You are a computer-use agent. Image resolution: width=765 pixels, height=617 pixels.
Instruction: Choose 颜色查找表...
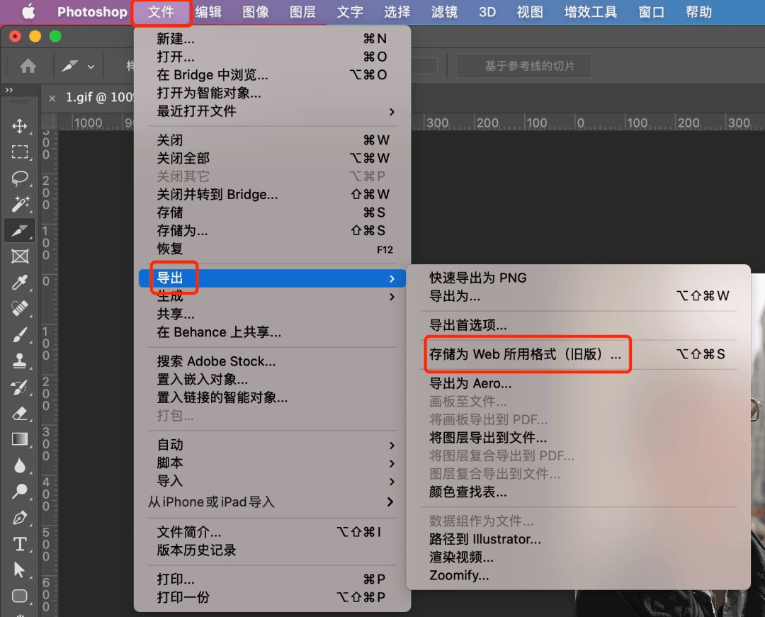coord(578,492)
